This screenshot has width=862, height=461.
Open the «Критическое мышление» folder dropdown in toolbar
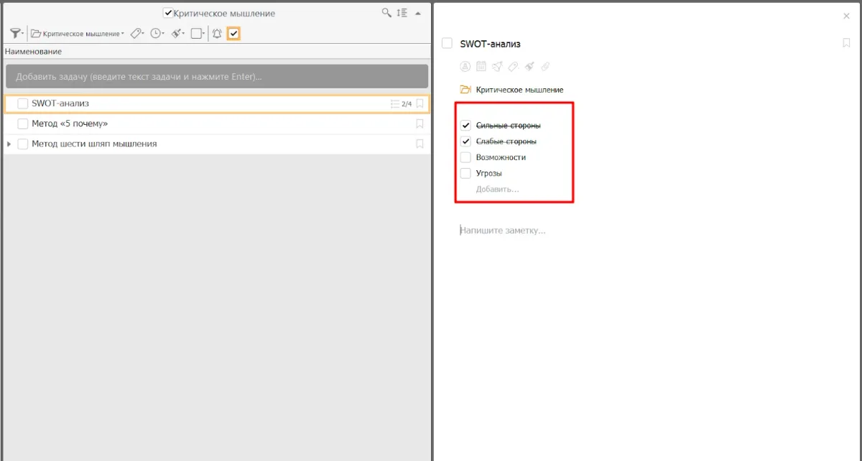[77, 33]
